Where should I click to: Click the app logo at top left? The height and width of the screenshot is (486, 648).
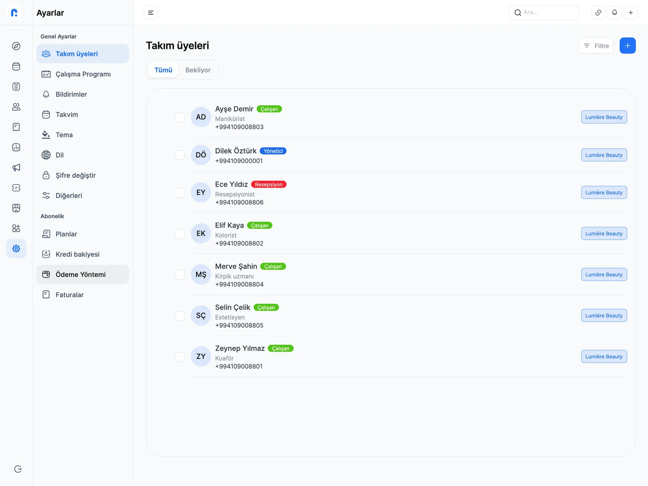pos(15,13)
